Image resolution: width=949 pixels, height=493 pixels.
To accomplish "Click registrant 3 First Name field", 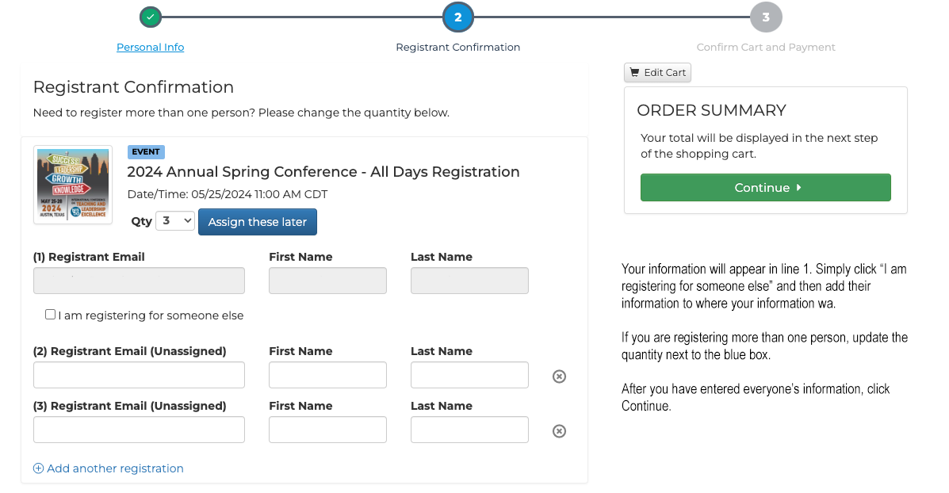I will 327,430.
